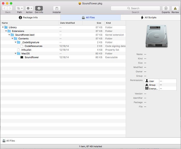
Task: Collapse the _CodeSignature folder triangle
Action: pyautogui.click(x=16, y=42)
